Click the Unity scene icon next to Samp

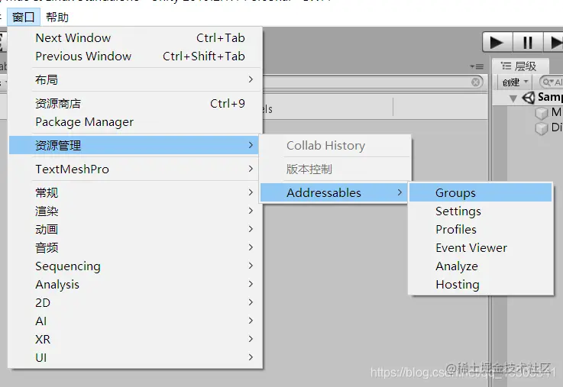coord(528,98)
